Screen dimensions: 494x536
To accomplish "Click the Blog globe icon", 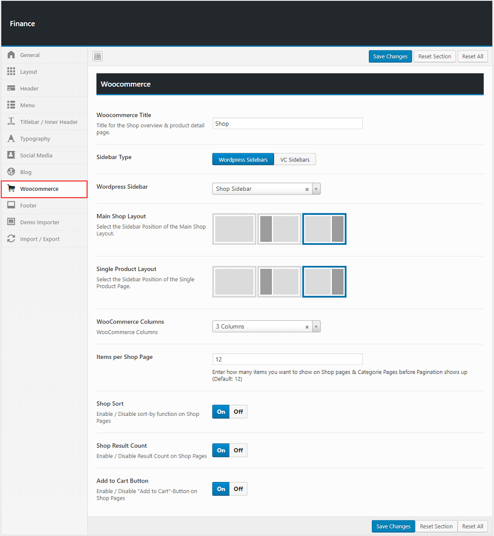I will (11, 172).
